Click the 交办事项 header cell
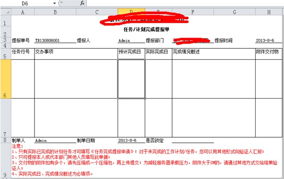The width and height of the screenshot is (284, 179). (76, 54)
